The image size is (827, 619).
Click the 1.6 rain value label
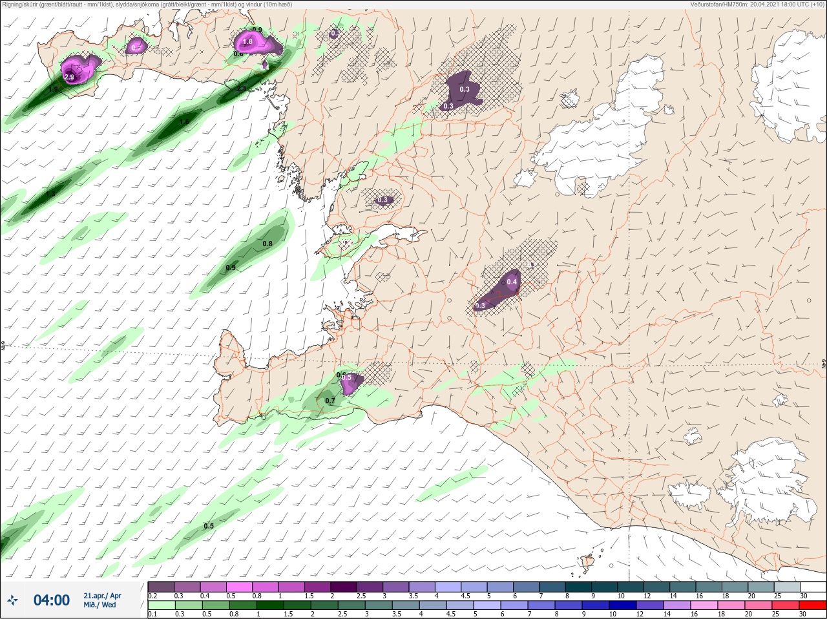click(x=184, y=121)
